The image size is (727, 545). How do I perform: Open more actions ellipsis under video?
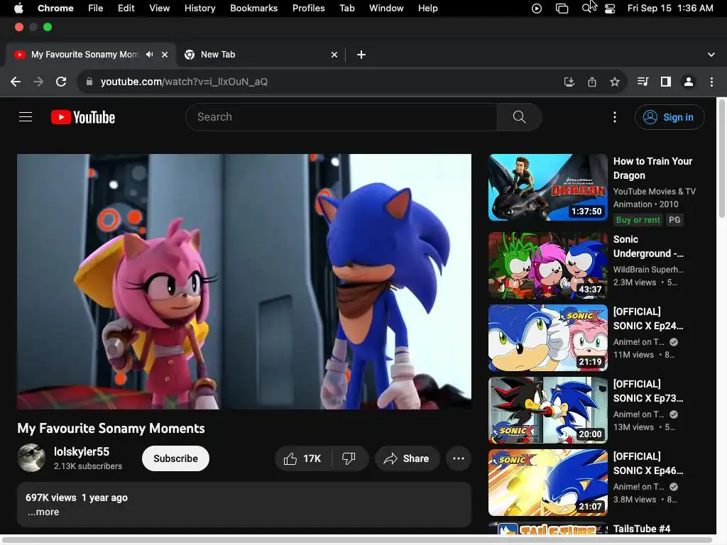pos(459,458)
